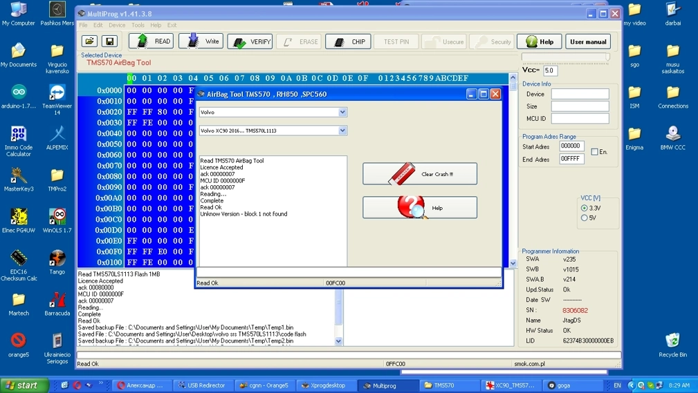
Task: Open Tango desktop icon
Action: (x=57, y=262)
